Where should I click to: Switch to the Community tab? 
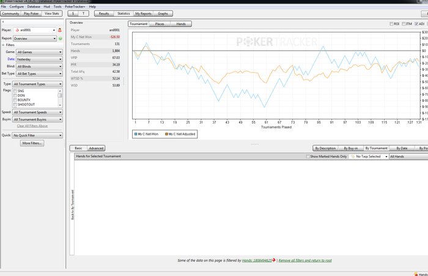(x=10, y=13)
